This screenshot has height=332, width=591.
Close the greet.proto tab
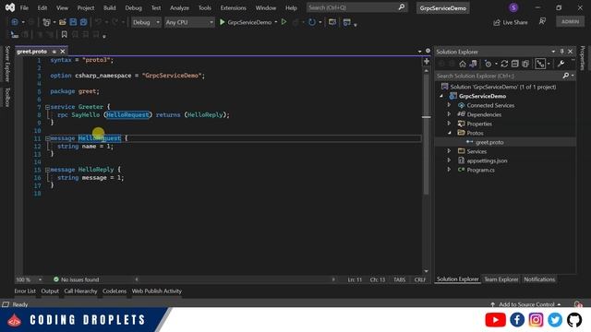tap(63, 52)
